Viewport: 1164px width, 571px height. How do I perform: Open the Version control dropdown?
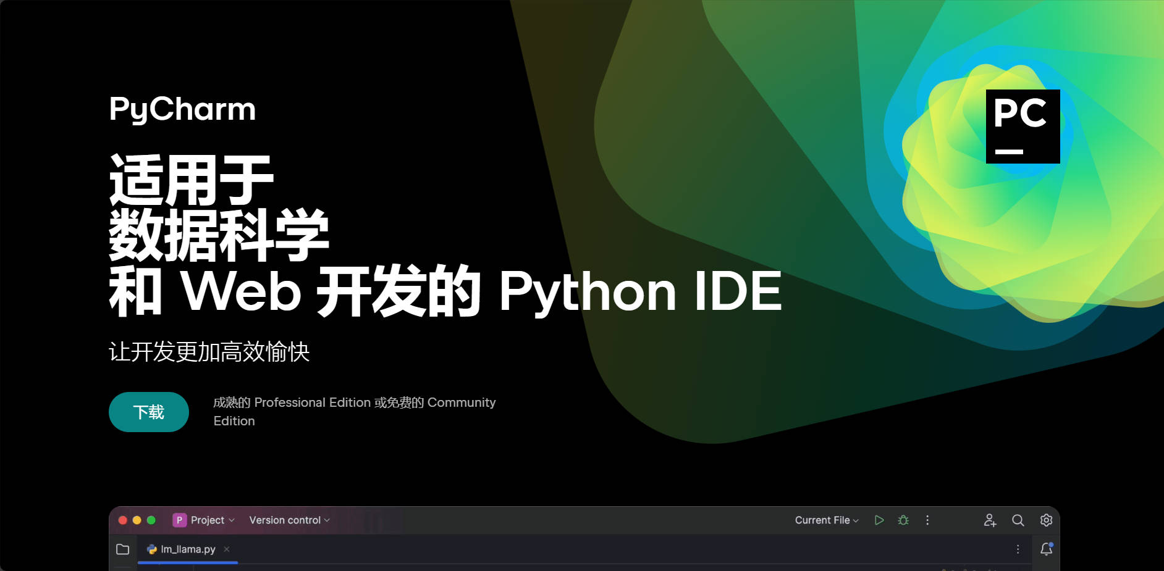tap(289, 520)
